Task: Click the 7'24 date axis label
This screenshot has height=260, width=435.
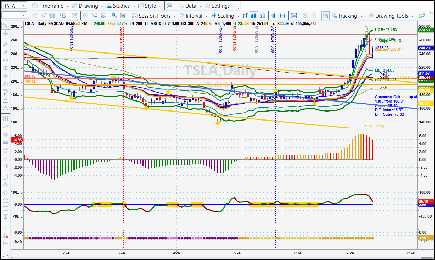Action: [350, 254]
